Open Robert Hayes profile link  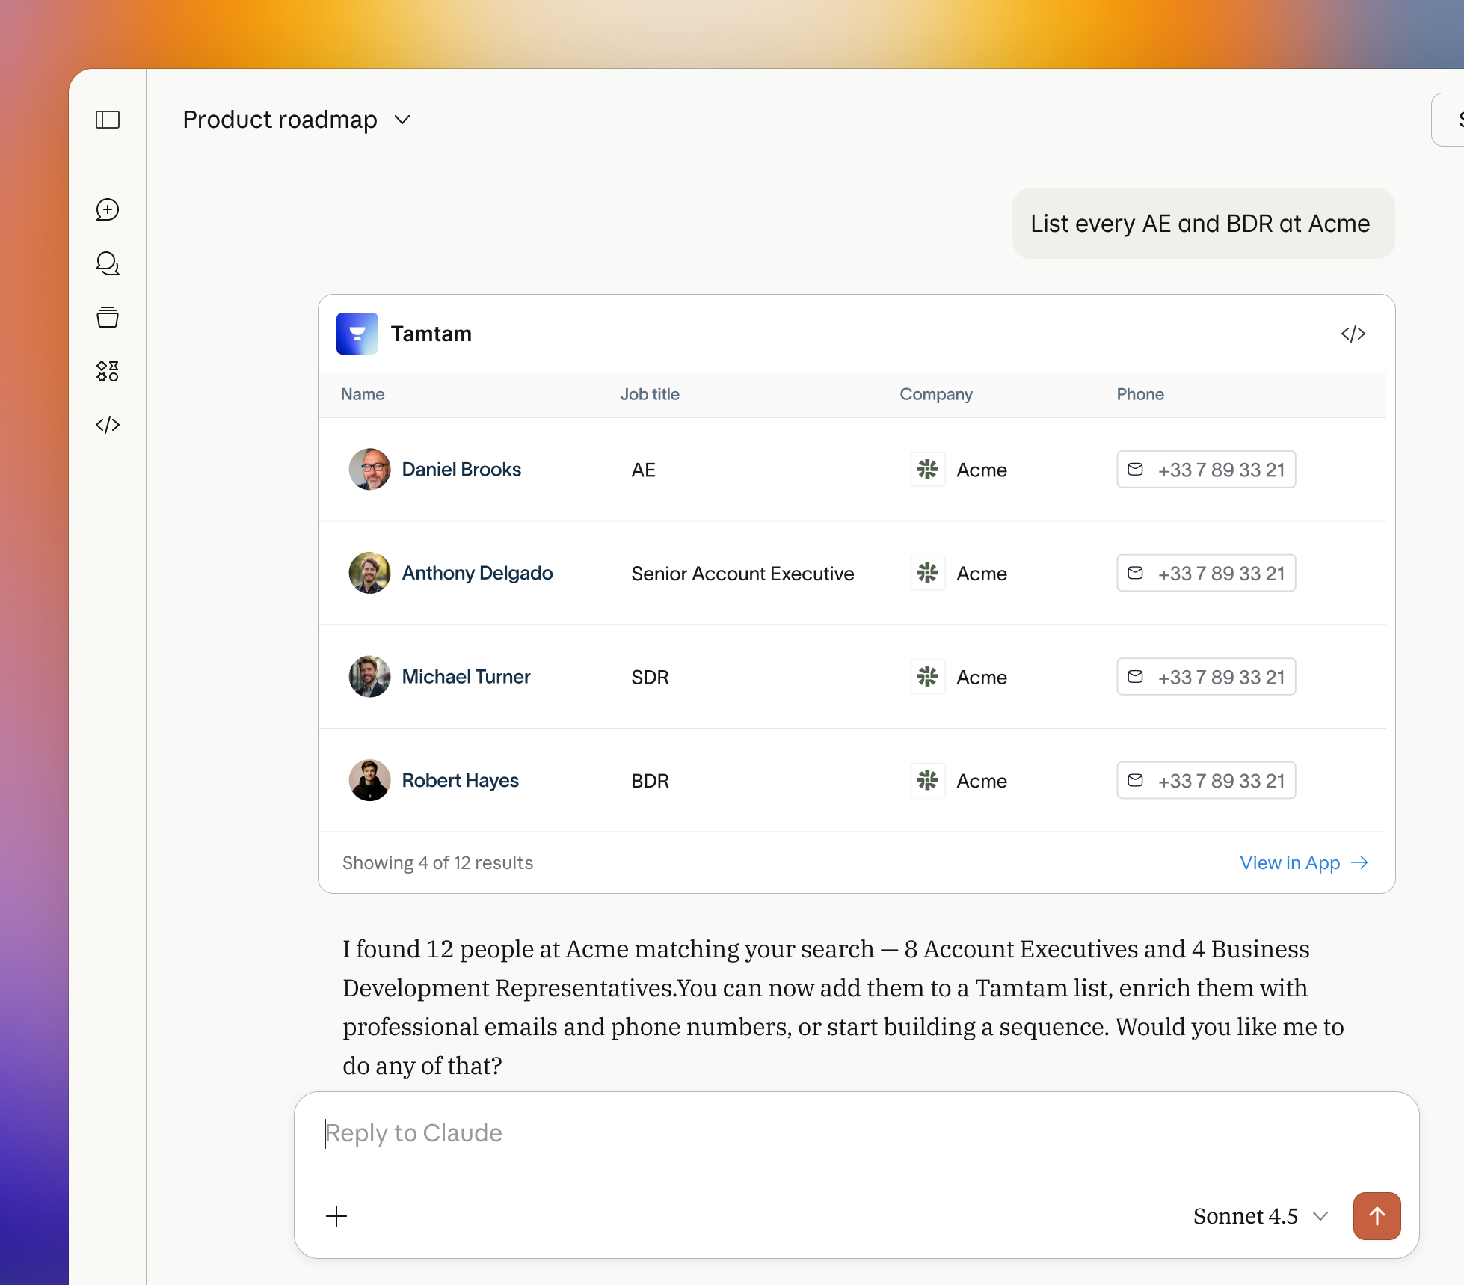coord(460,780)
